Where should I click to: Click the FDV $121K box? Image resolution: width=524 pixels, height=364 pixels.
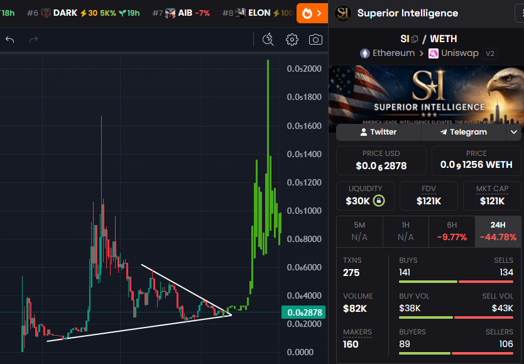(x=428, y=196)
